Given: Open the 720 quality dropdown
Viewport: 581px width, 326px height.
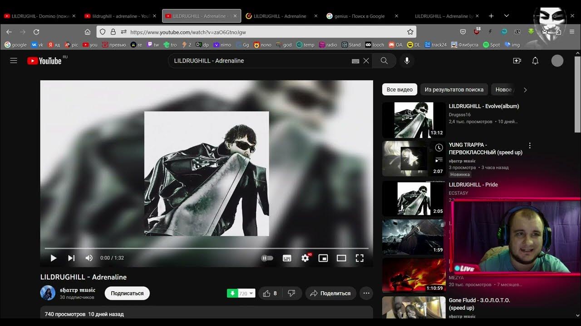Looking at the screenshot, I should tap(247, 293).
